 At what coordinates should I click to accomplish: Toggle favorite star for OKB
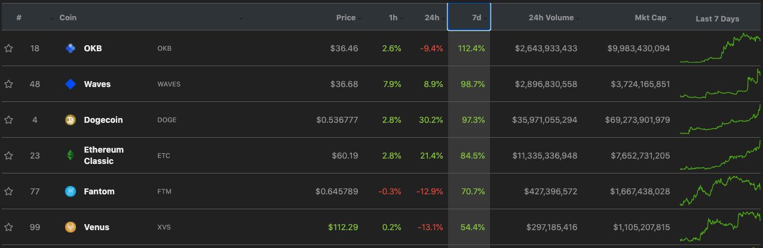(x=9, y=48)
